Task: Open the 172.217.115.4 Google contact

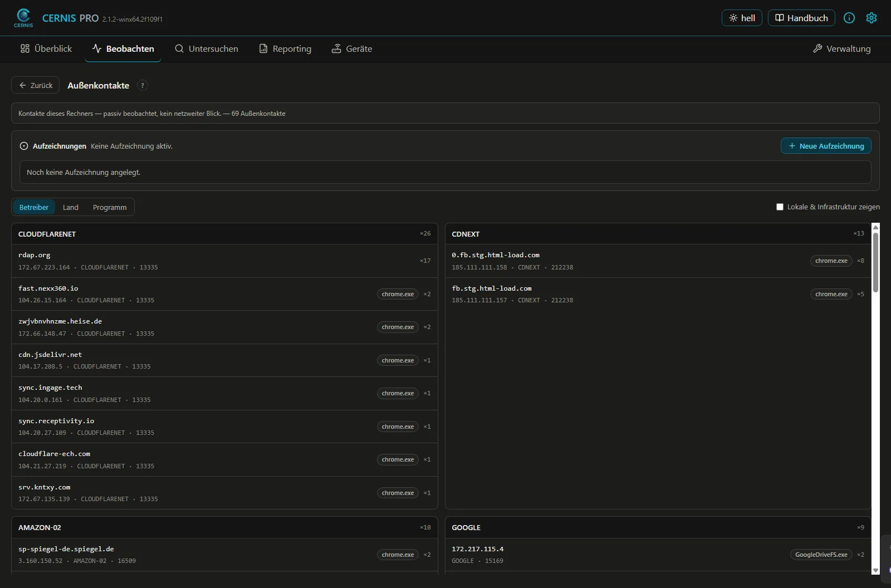Action: coord(658,555)
